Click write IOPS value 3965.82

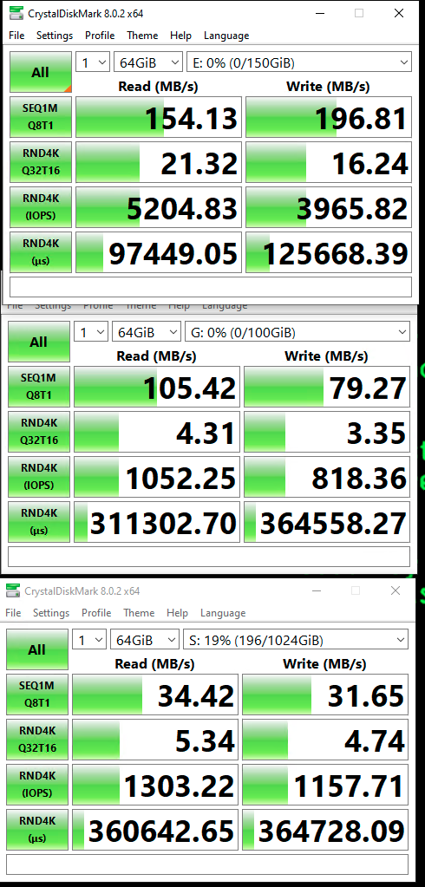click(x=329, y=207)
